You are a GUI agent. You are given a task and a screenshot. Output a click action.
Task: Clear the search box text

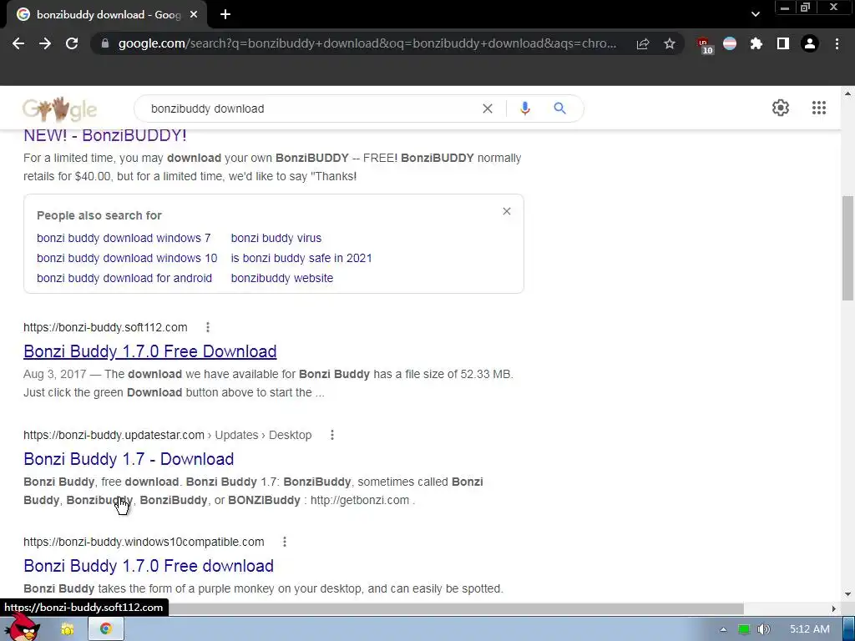tap(488, 109)
